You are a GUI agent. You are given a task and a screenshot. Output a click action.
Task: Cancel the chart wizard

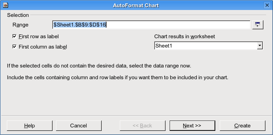[79, 126]
